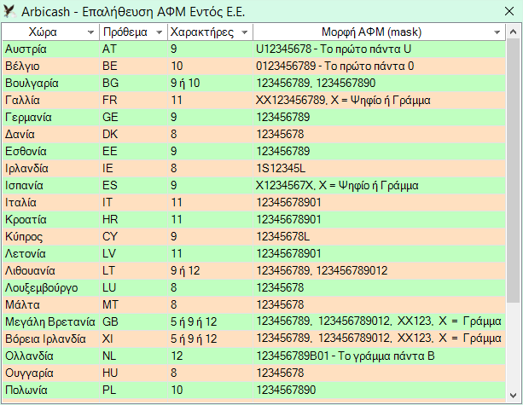Select the Δανία country cell

point(50,134)
